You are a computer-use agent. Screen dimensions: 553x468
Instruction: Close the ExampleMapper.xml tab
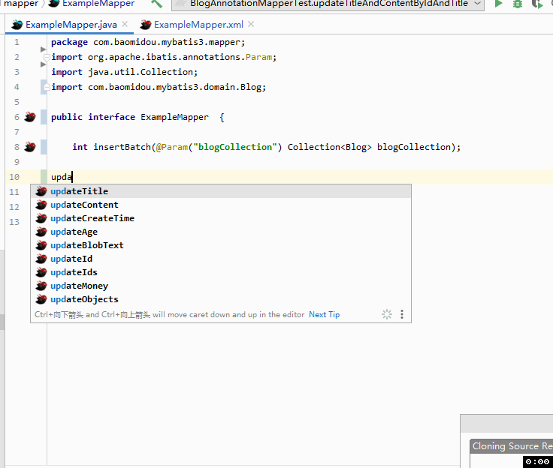click(x=251, y=24)
